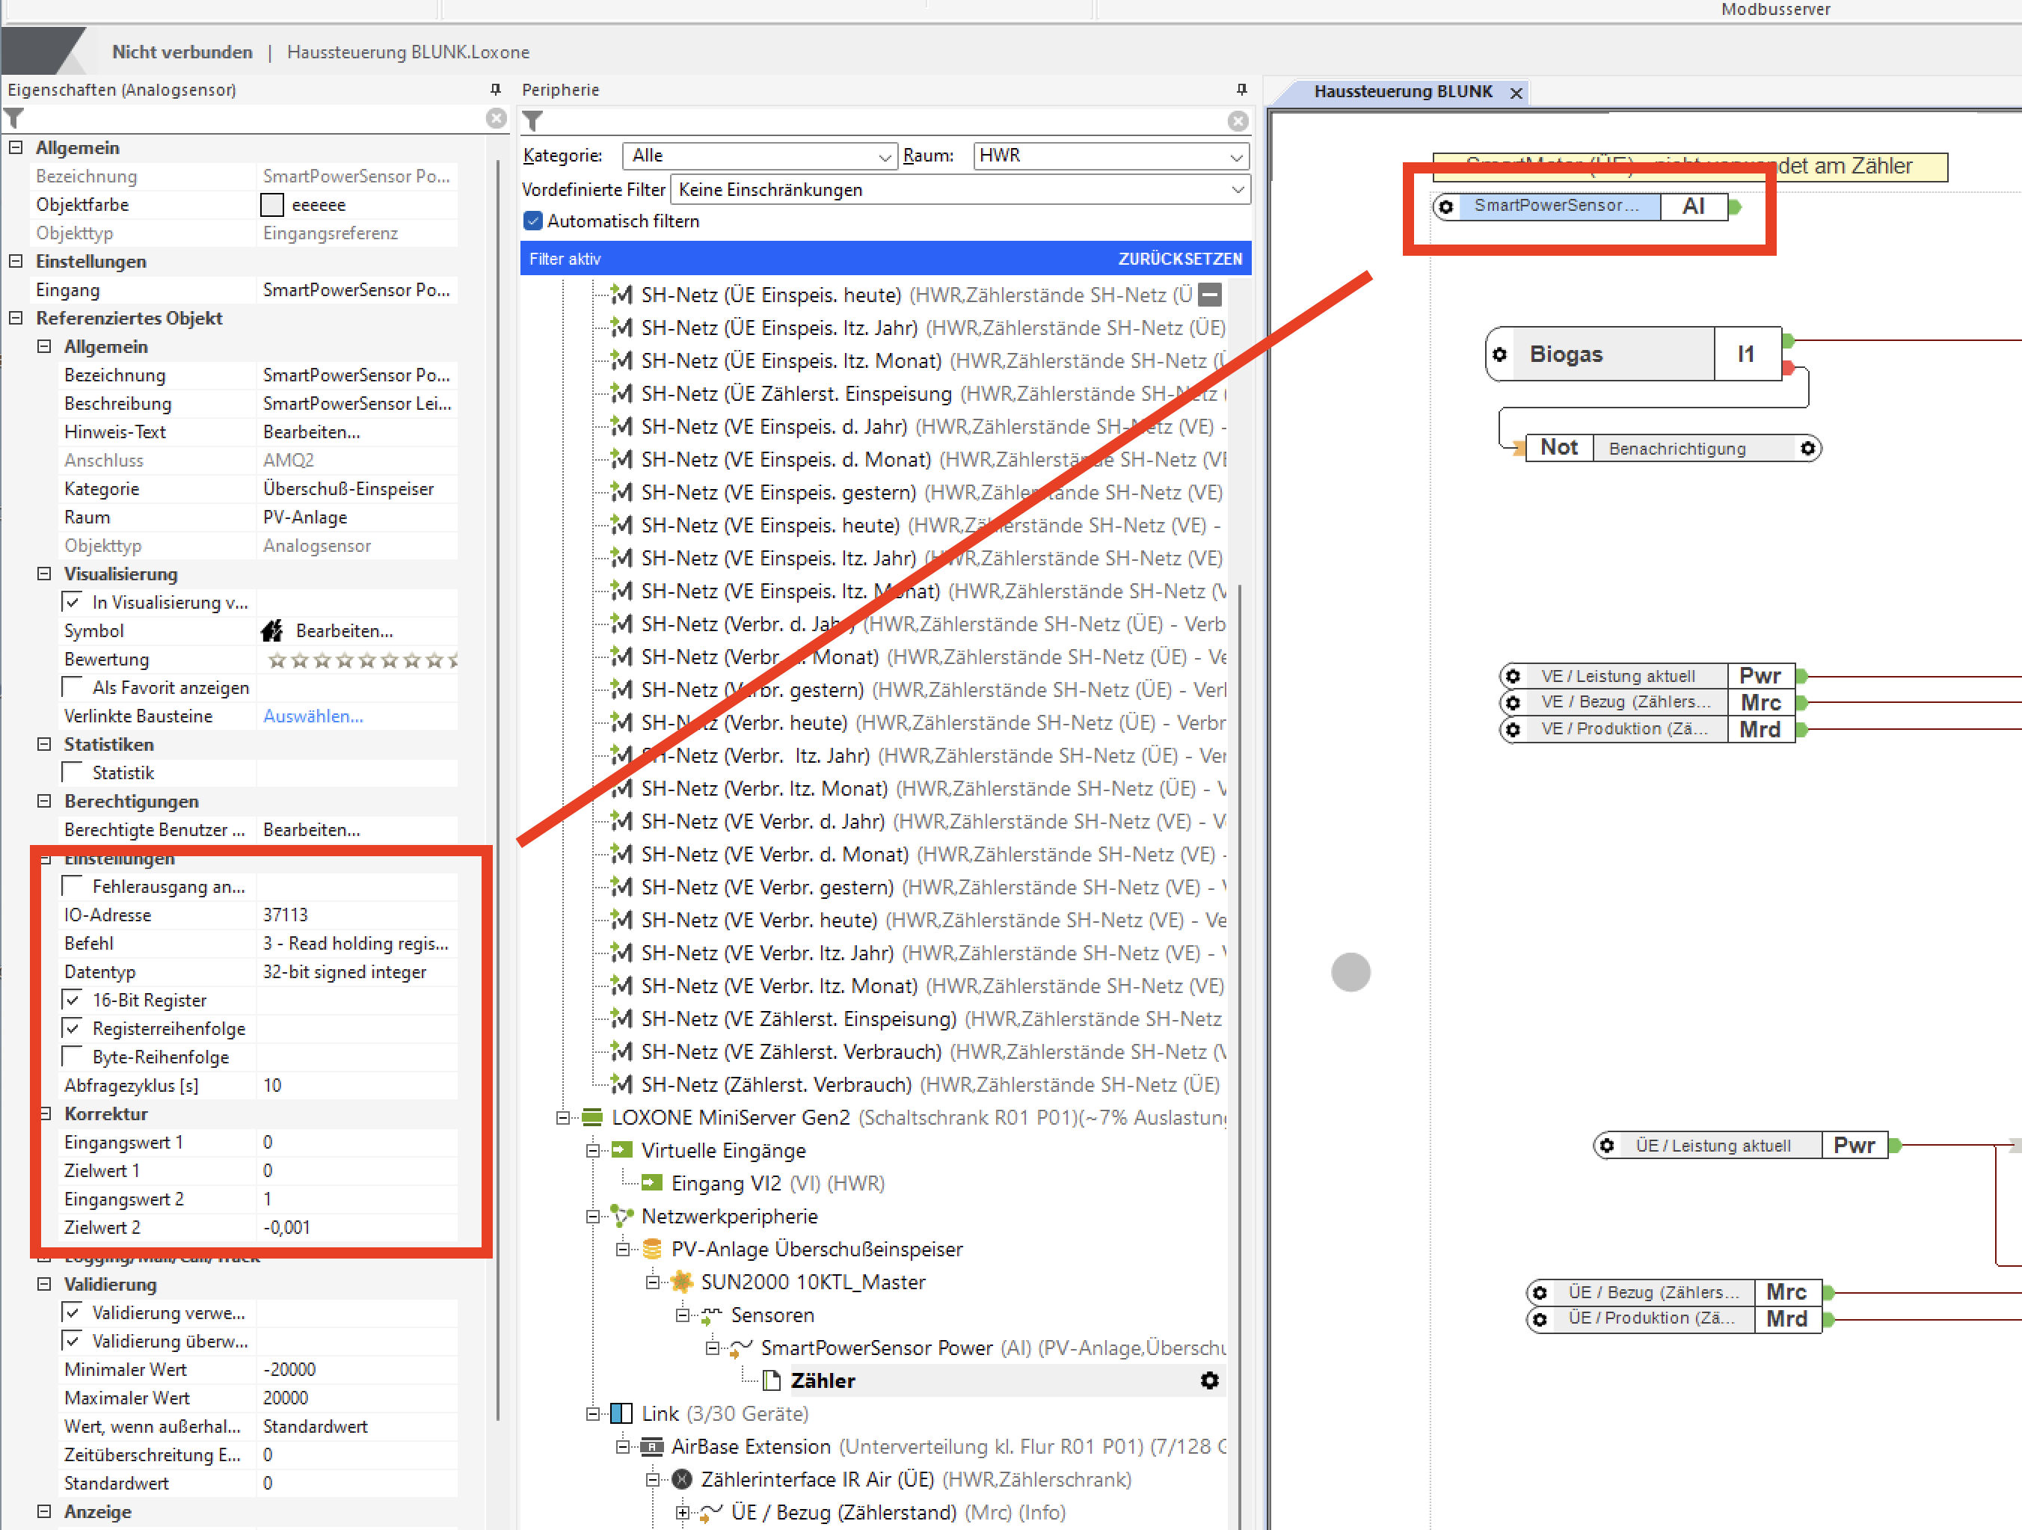Uncheck Automatisch filtern
Screen dimensions: 2022x1530
tap(533, 221)
